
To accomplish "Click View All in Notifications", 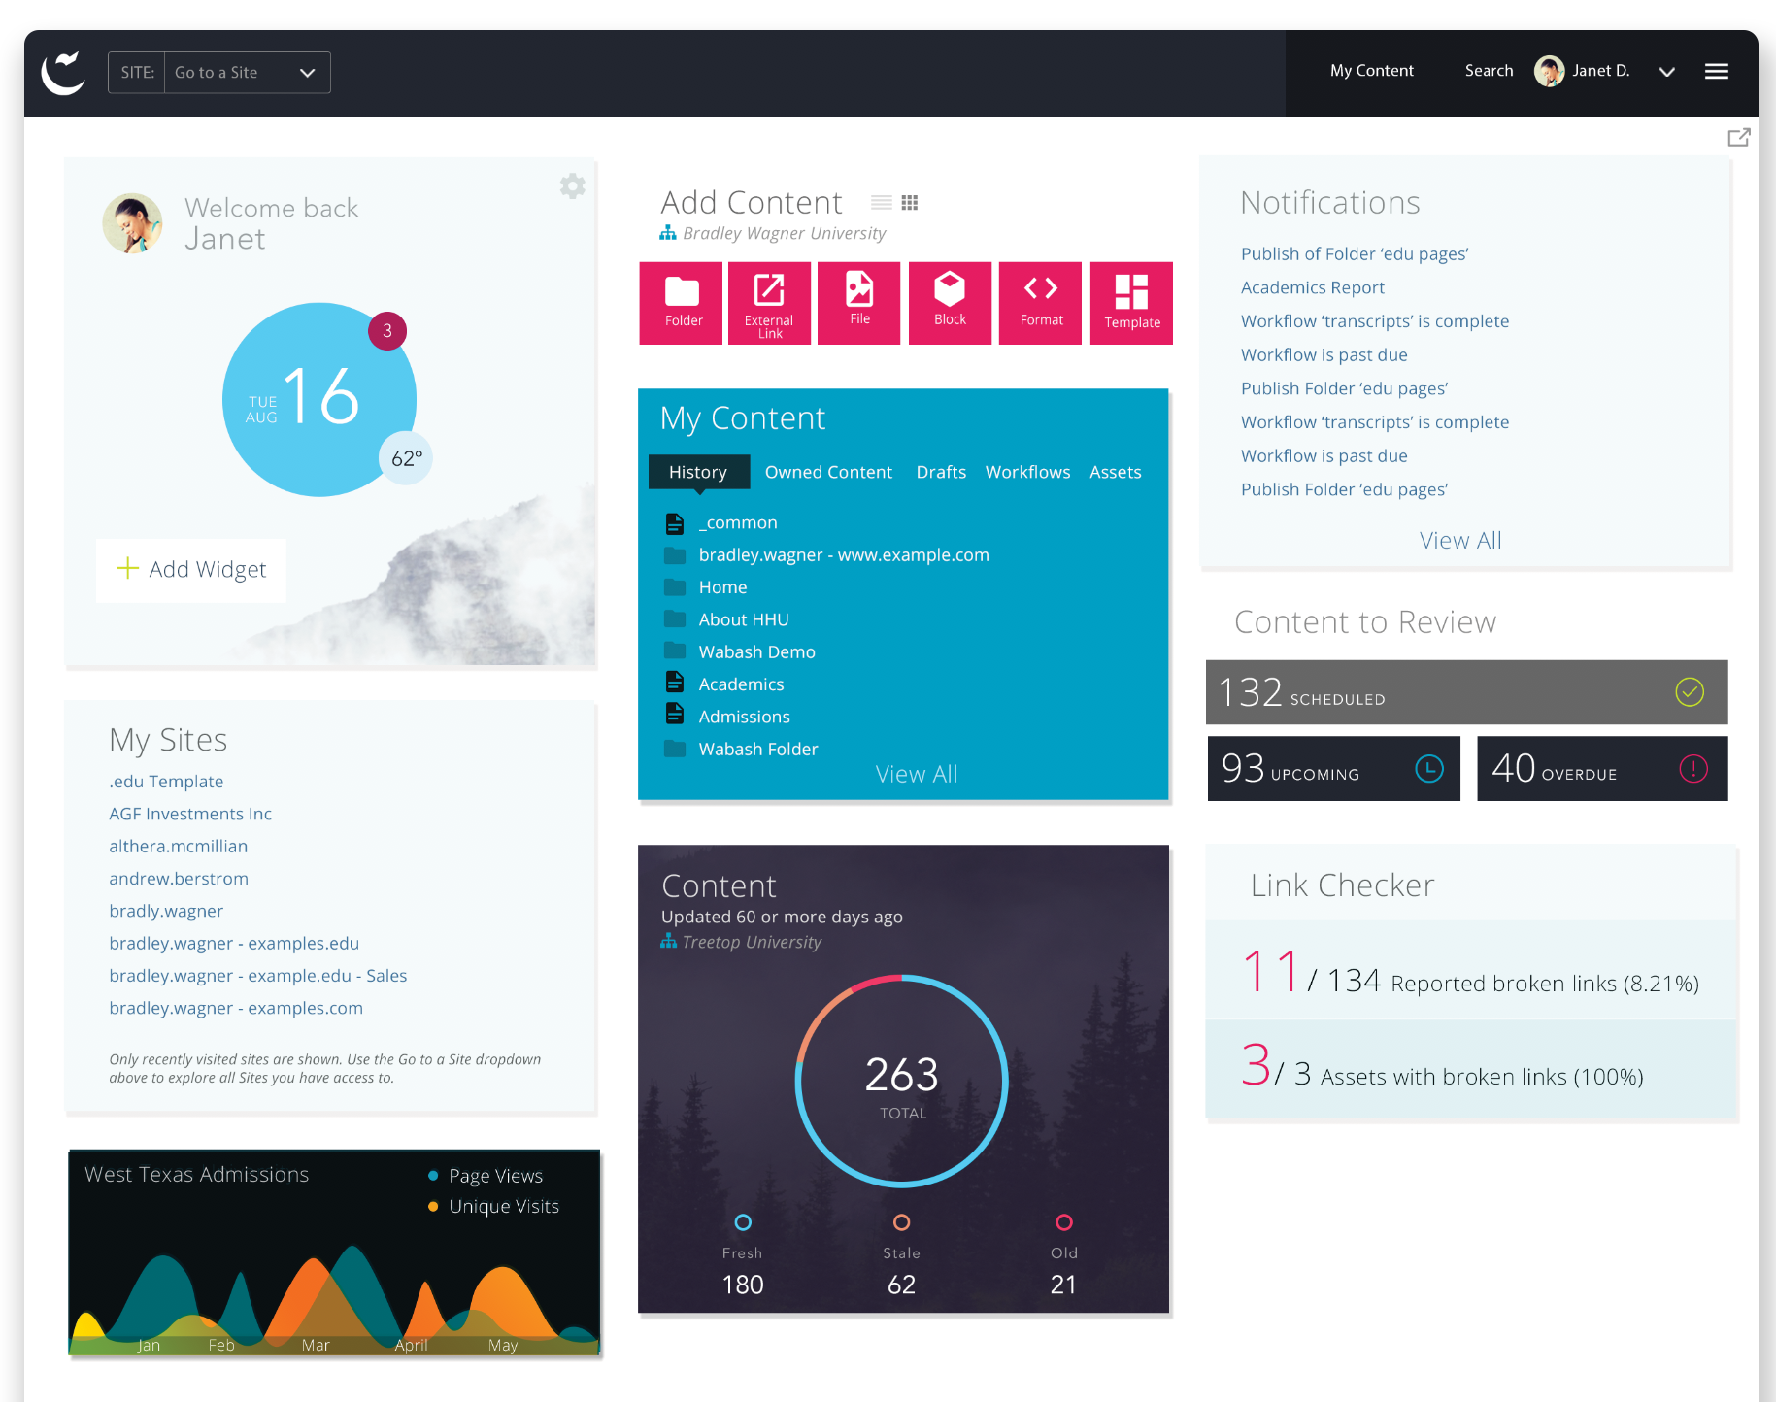I will 1460,541.
